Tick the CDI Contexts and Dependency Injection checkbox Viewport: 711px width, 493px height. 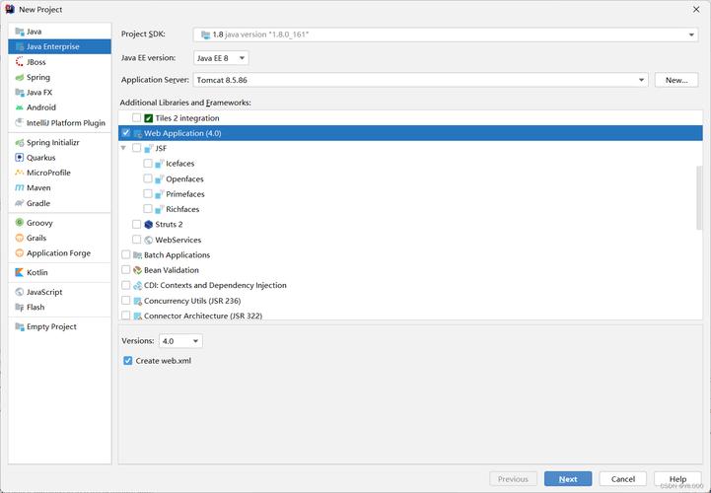click(x=126, y=285)
